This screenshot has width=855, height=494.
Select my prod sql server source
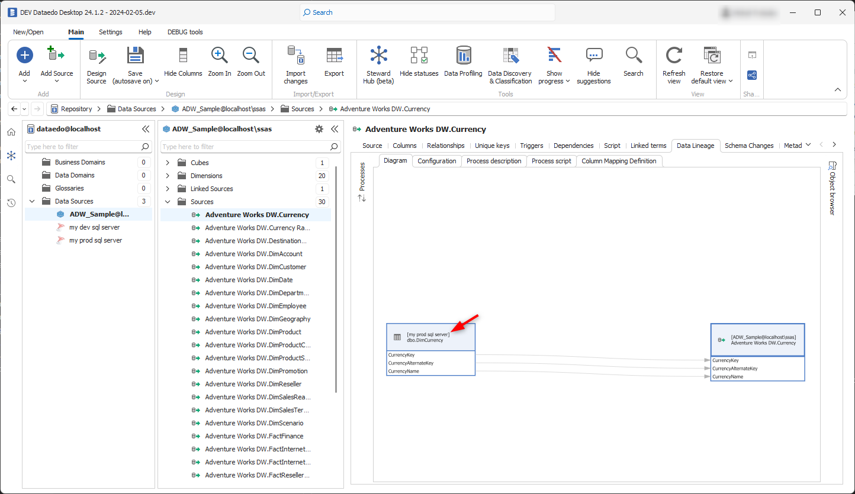(95, 240)
